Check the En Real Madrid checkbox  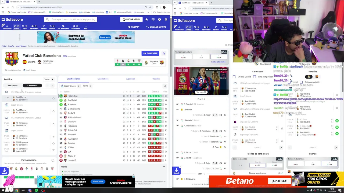234,77
